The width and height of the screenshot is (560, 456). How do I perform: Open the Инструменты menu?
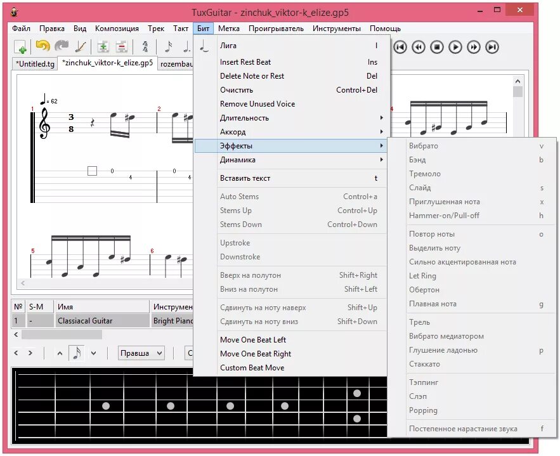(336, 29)
